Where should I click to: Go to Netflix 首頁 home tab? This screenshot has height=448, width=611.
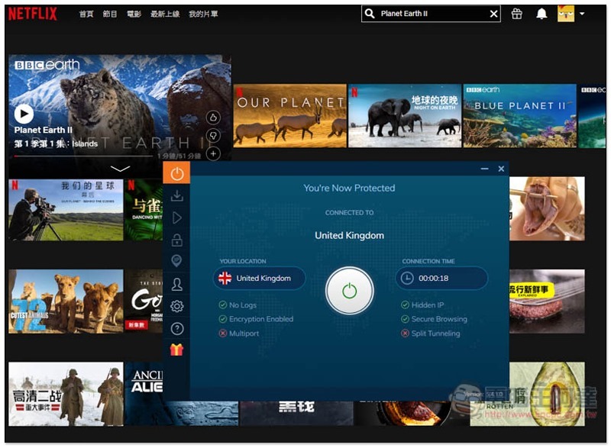[86, 15]
